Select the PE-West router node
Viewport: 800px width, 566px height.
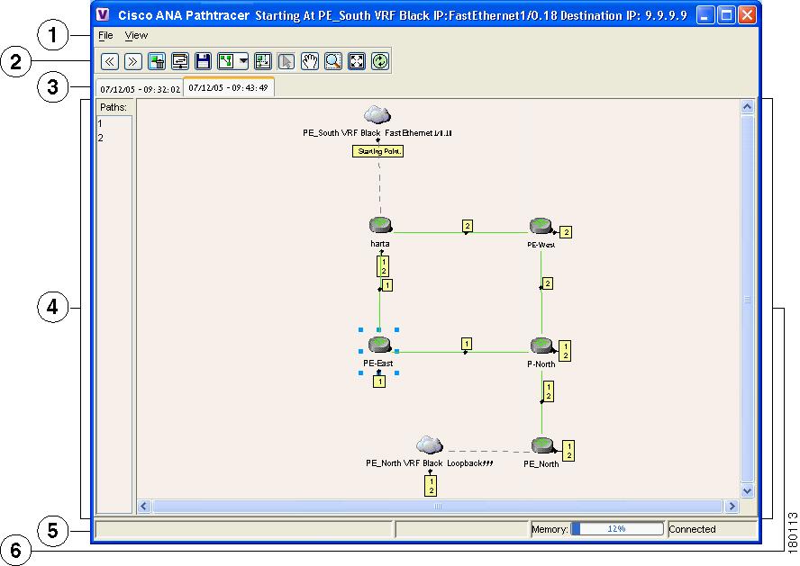tap(541, 226)
